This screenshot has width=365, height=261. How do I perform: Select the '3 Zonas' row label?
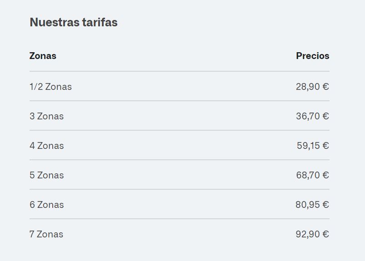(46, 116)
